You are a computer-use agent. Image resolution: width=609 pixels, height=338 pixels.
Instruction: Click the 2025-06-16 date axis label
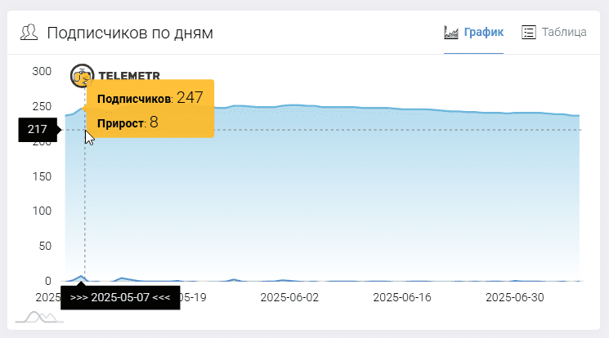[402, 297]
